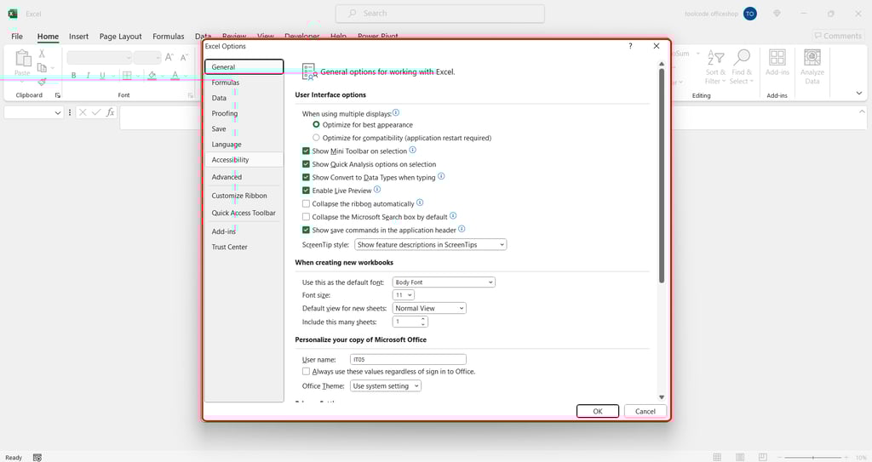The width and height of the screenshot is (872, 462).
Task: Click Cancel button in Excel Options
Action: 645,411
